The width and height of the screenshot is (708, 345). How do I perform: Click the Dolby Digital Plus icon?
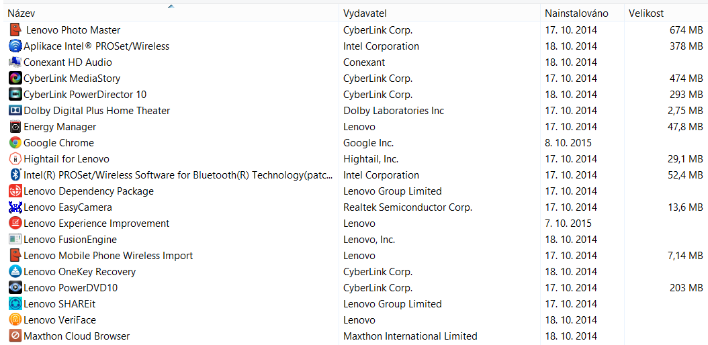(15, 110)
